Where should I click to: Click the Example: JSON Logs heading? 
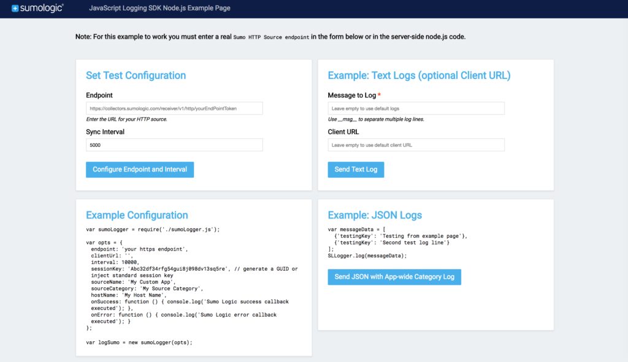(x=375, y=215)
